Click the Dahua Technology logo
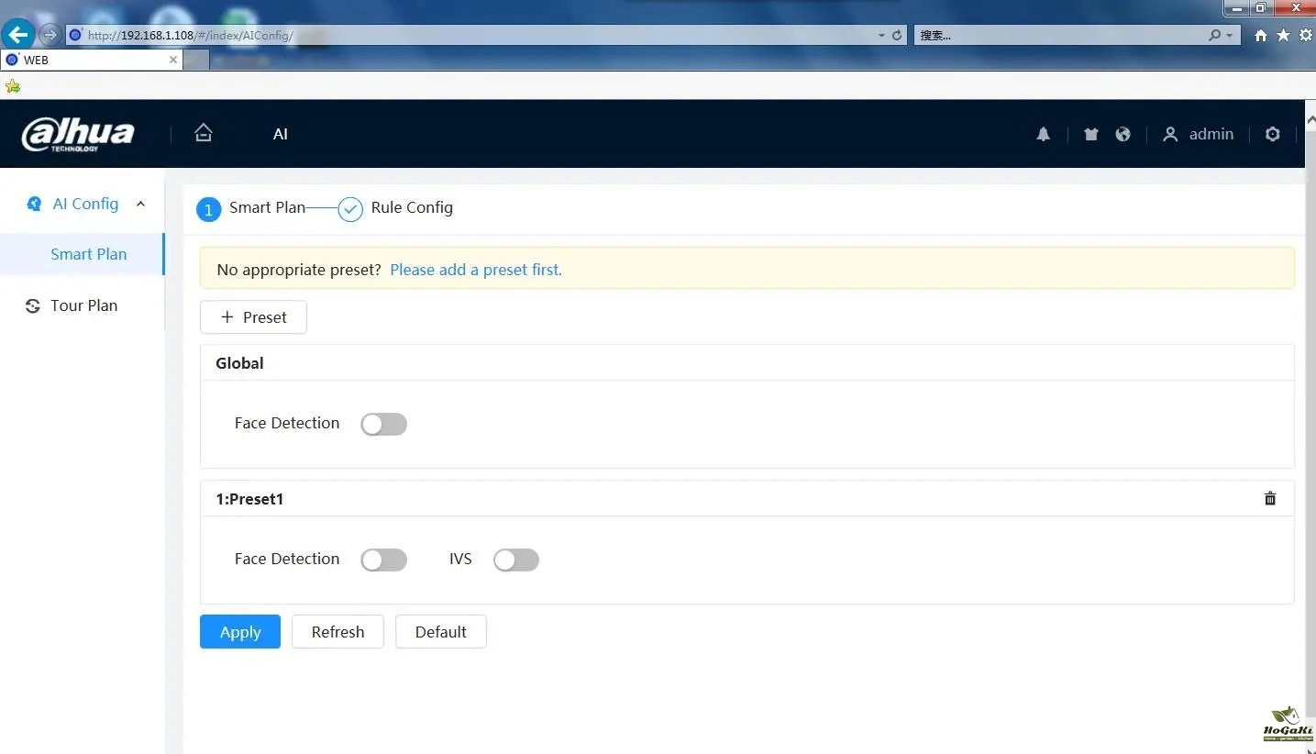 78,134
